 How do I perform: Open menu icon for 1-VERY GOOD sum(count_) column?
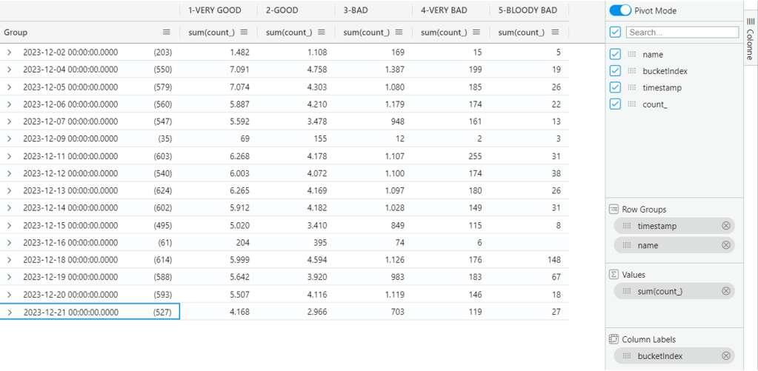point(244,33)
